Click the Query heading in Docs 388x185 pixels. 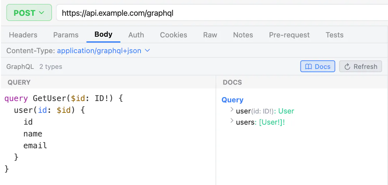(x=232, y=100)
